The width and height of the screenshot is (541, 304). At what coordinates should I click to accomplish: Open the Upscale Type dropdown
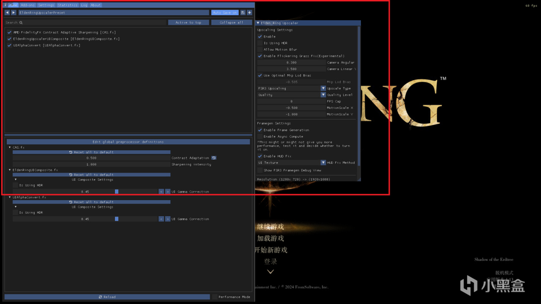pos(323,88)
